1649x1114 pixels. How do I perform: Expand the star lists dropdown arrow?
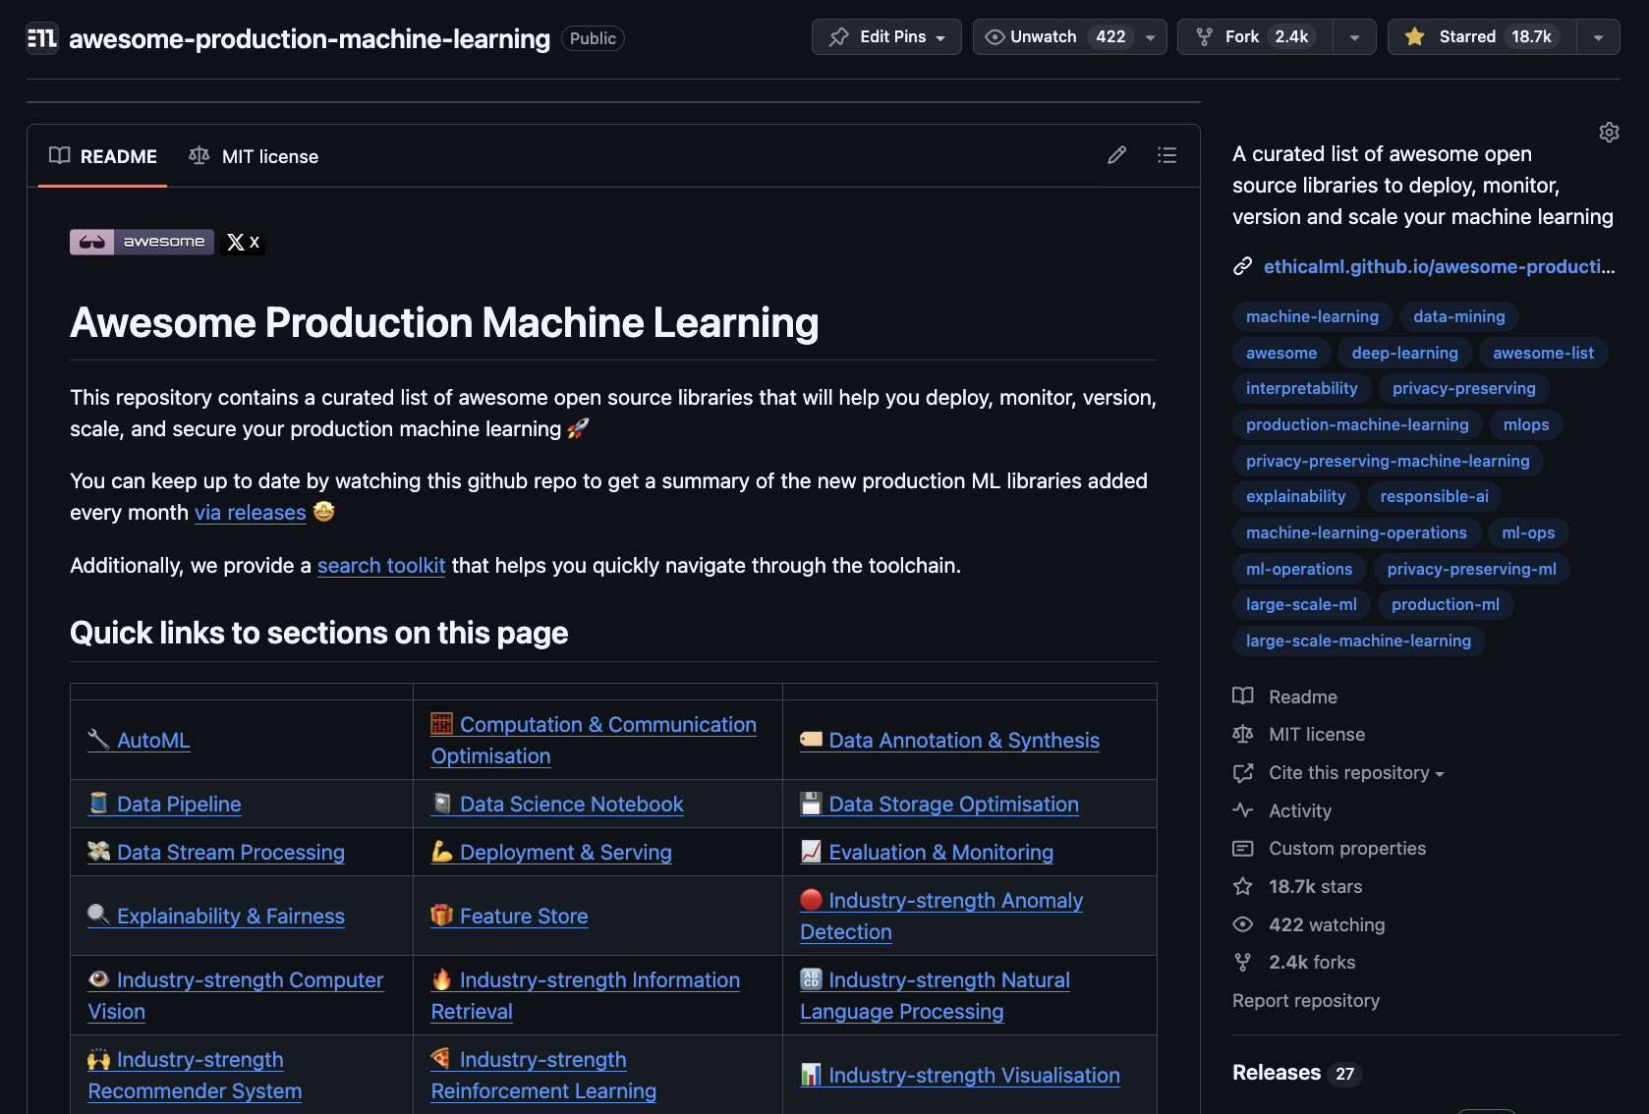click(1598, 37)
